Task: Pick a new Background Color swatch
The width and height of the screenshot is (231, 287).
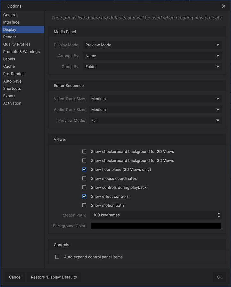Action: [156, 226]
